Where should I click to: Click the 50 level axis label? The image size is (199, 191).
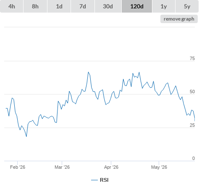pyautogui.click(x=192, y=92)
